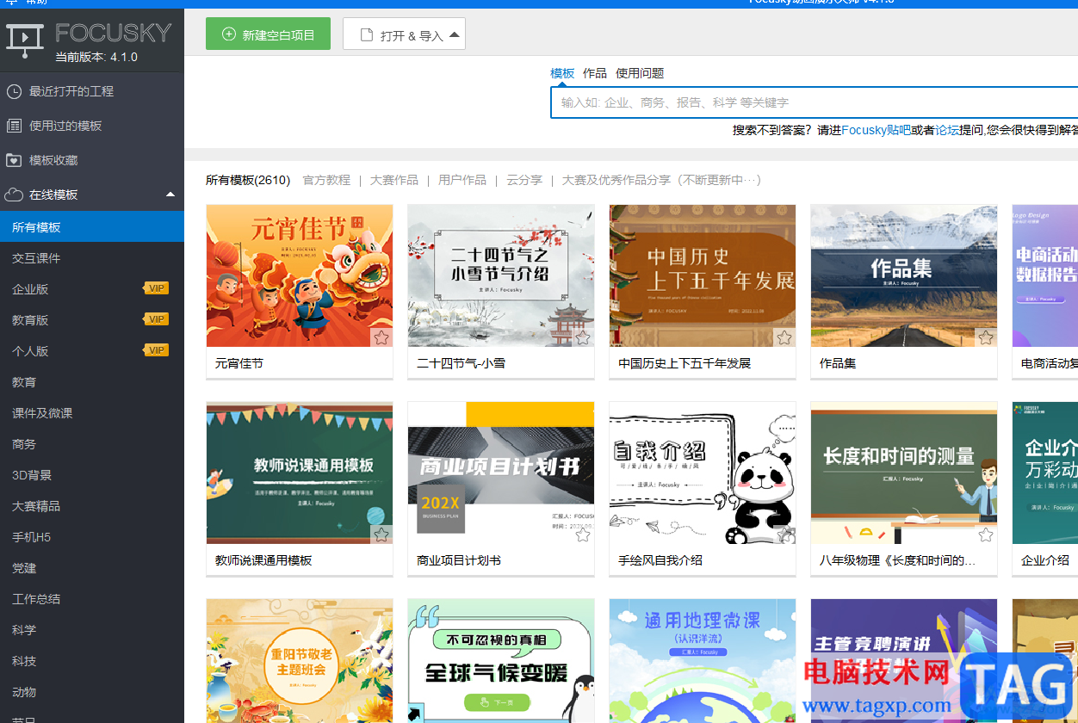This screenshot has height=723, width=1078.
Task: Favorite the 元宵佳节 template with star
Action: click(x=381, y=337)
